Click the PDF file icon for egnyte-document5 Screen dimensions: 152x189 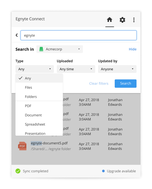click(22, 146)
